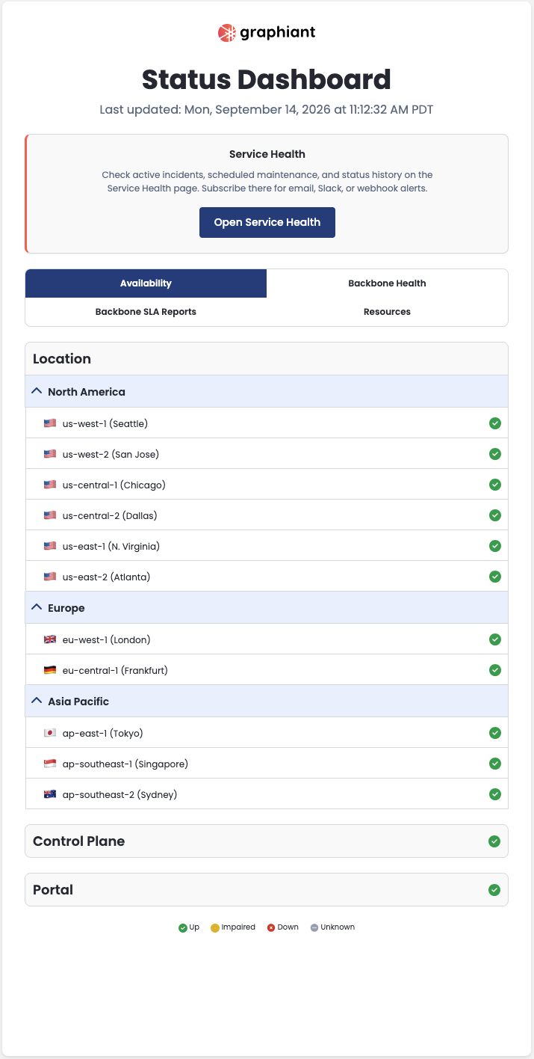This screenshot has height=1059, width=534.
Task: Click the gray Unknown legend icon
Action: click(x=314, y=928)
